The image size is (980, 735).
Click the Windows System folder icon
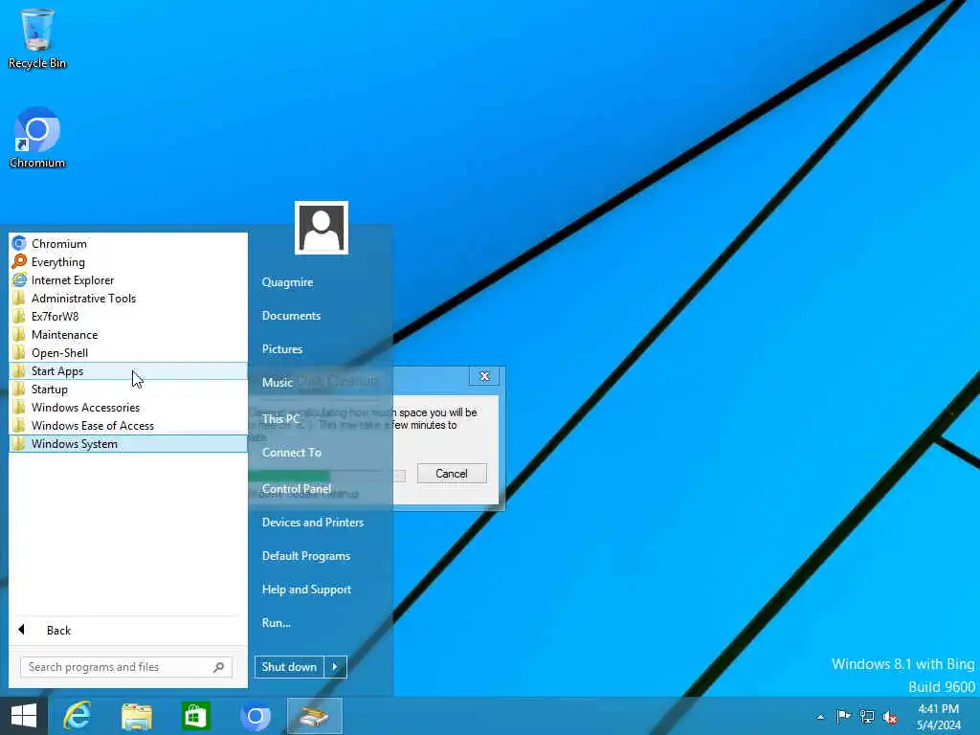tap(19, 443)
